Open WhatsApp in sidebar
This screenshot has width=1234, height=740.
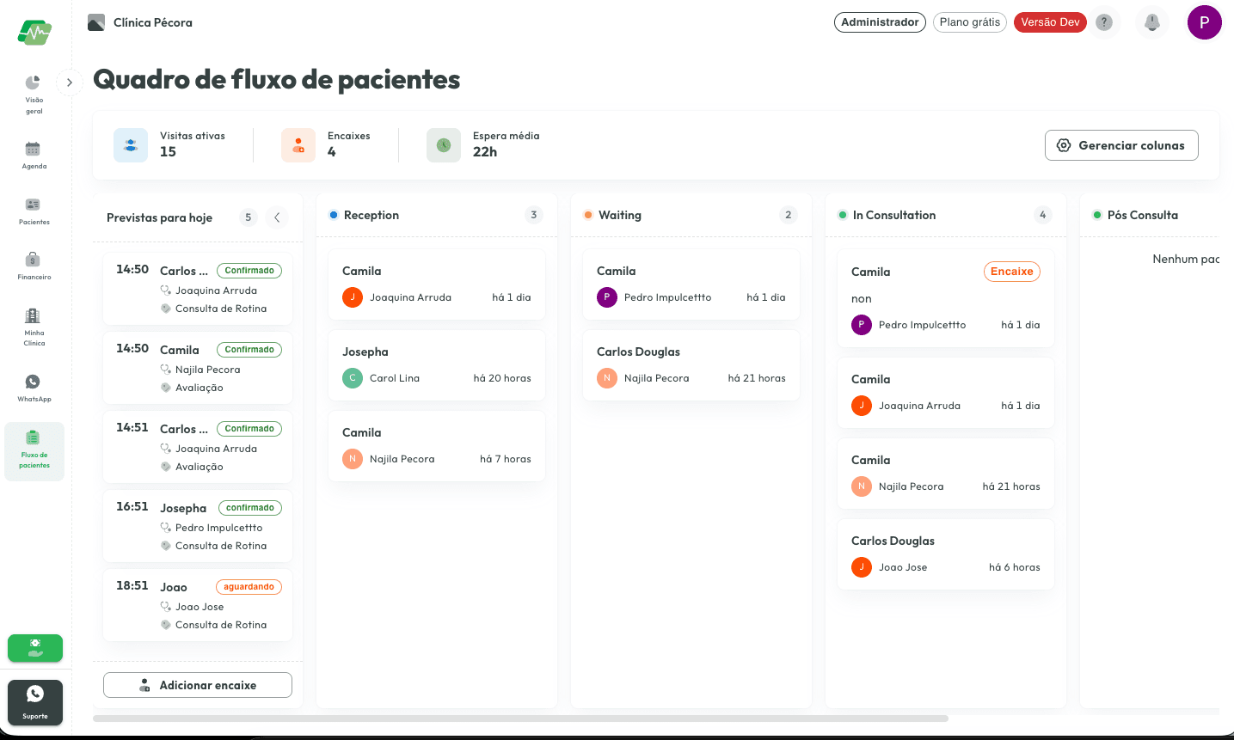(x=34, y=388)
